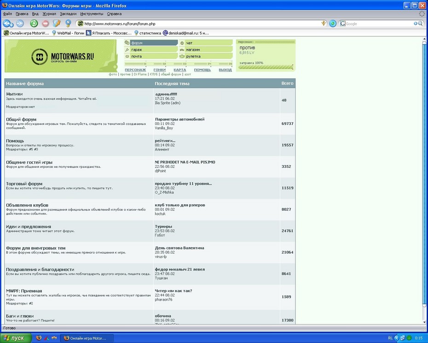Open the форум section in game menu
The width and height of the screenshot is (428, 343).
[x=151, y=43]
